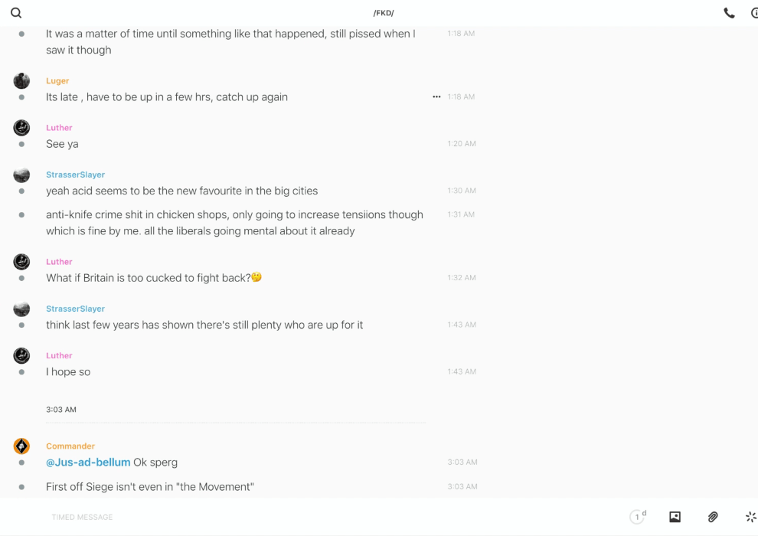Click Luther's name above "I hope so"
Image resolution: width=758 pixels, height=536 pixels.
59,355
